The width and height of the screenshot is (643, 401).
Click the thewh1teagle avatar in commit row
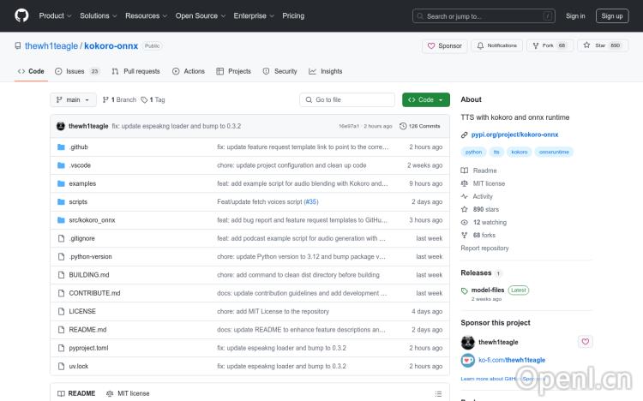click(61, 126)
